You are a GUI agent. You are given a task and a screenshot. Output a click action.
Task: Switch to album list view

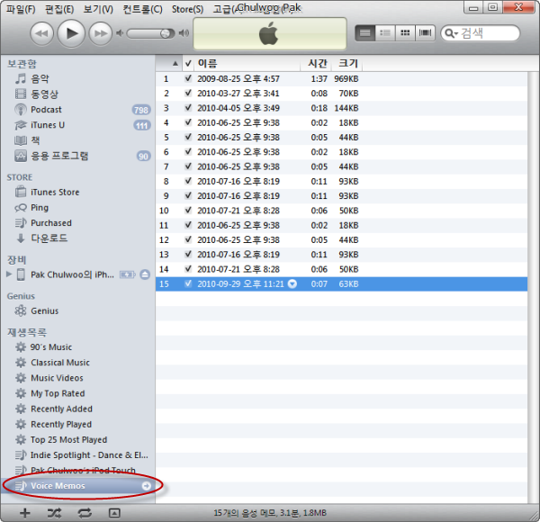[x=385, y=33]
